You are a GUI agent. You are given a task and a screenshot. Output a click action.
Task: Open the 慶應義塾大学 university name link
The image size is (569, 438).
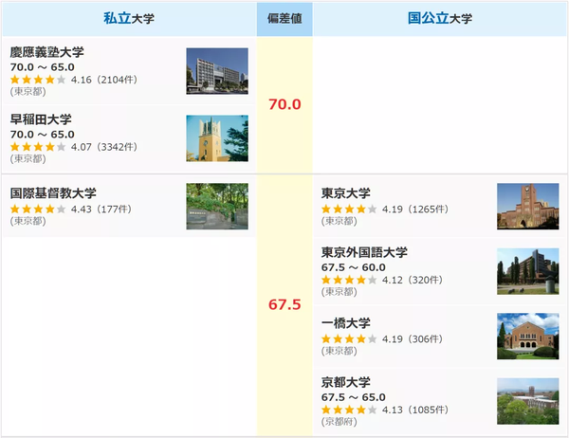[46, 52]
